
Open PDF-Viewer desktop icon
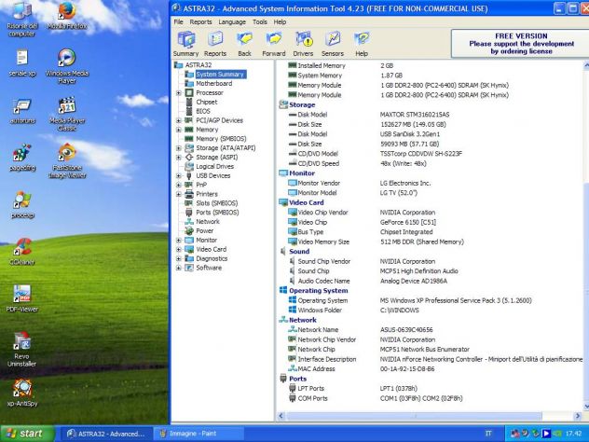tap(22, 298)
